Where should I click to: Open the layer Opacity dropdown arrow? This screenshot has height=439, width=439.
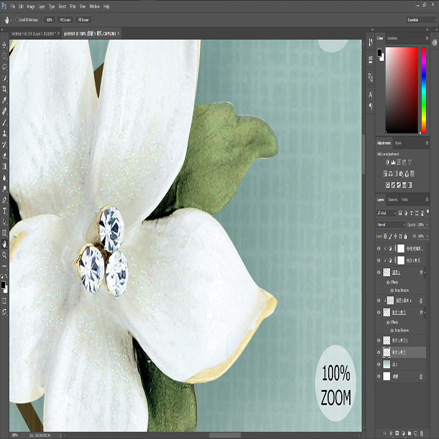click(427, 225)
